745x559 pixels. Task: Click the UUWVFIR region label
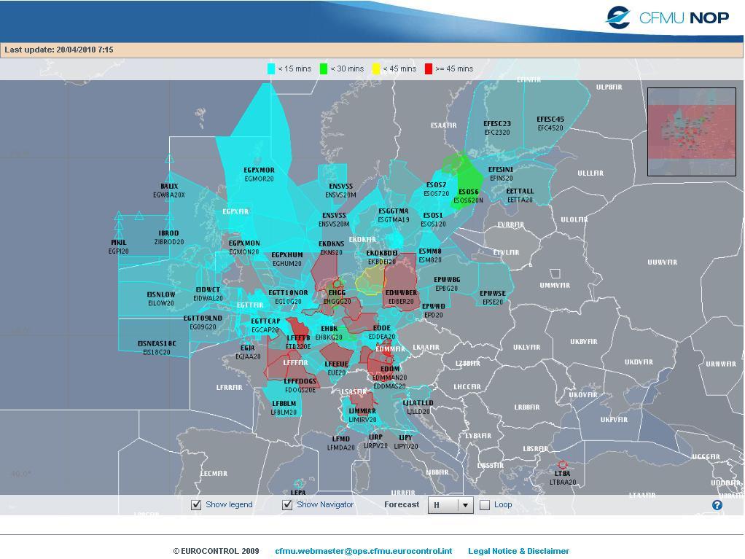pyautogui.click(x=663, y=262)
